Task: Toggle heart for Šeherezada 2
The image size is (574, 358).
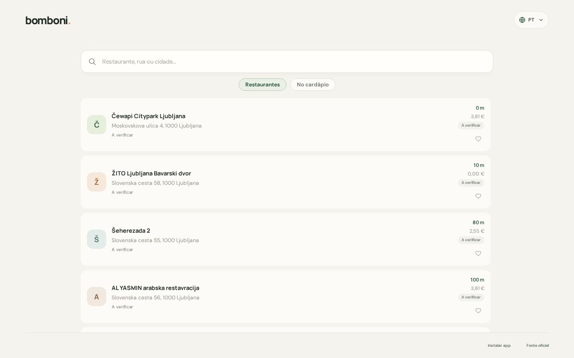Action: (x=478, y=253)
